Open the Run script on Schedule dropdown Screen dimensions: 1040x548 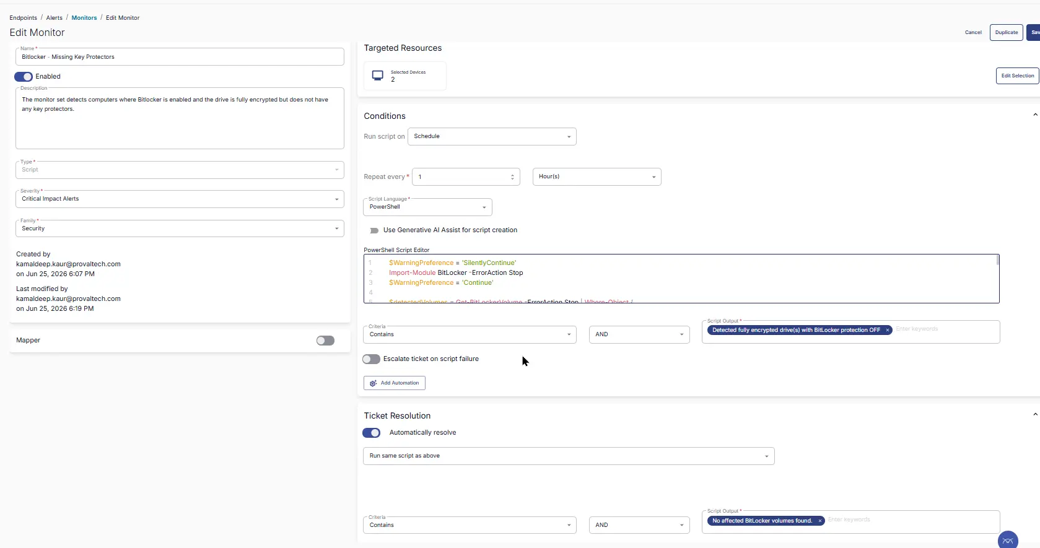[492, 136]
